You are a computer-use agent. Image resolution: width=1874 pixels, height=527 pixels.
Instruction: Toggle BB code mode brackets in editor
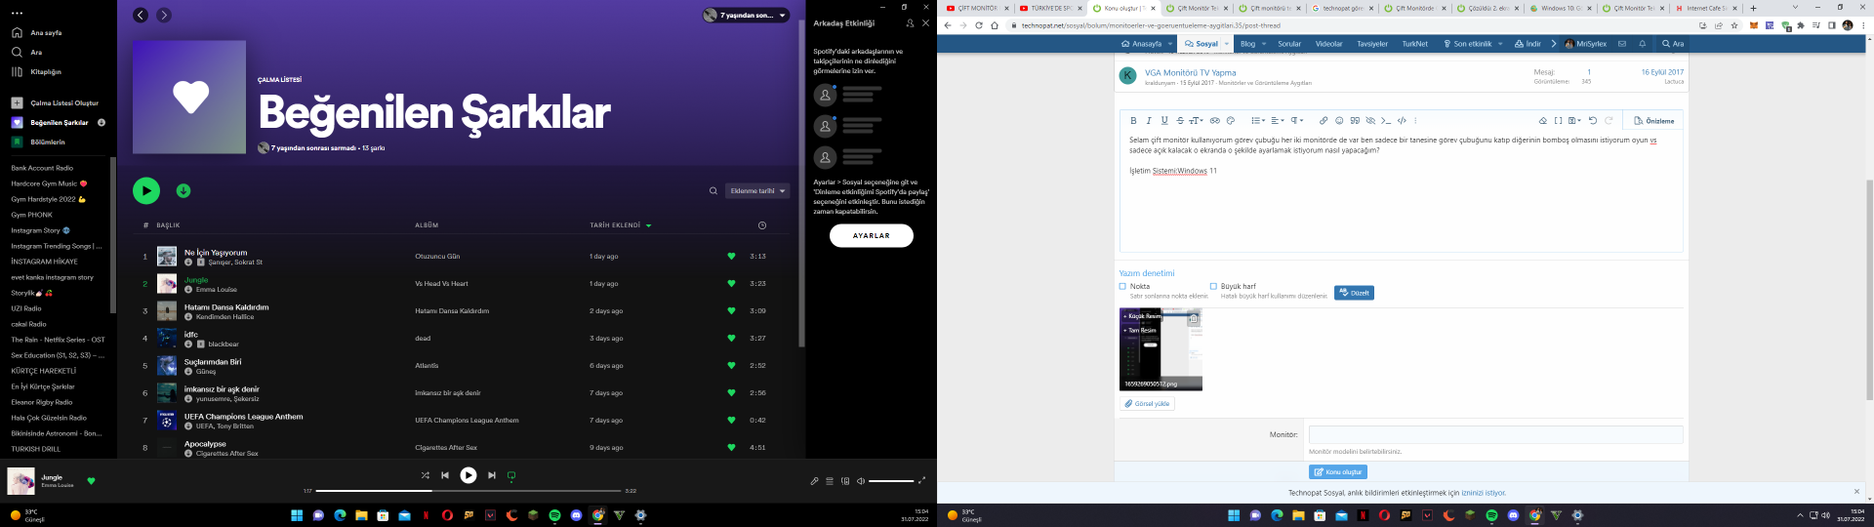(x=1558, y=121)
